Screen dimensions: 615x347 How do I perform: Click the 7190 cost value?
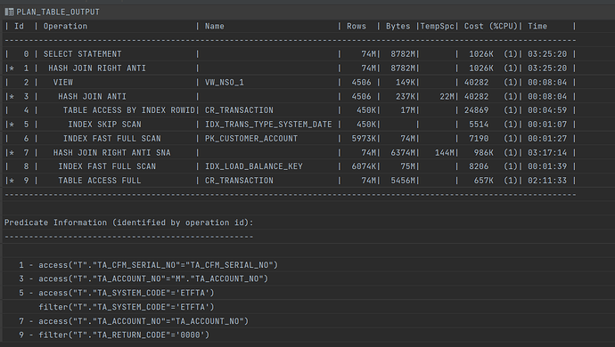pos(479,139)
